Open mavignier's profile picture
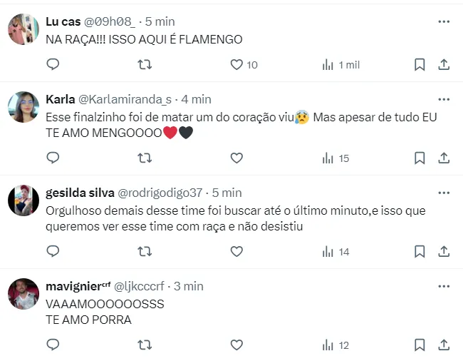The height and width of the screenshot is (361, 463). (x=23, y=294)
